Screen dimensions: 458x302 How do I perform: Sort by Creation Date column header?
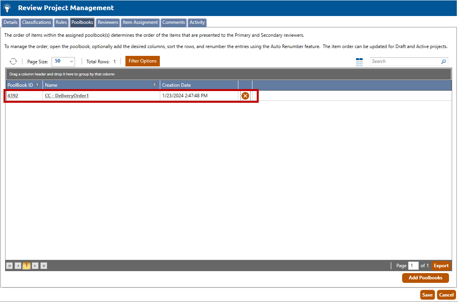click(x=177, y=85)
